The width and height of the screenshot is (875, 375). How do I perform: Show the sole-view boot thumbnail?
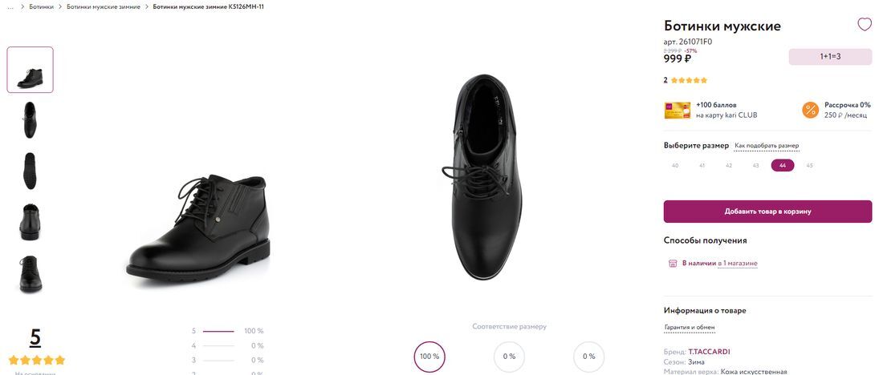[x=31, y=171]
